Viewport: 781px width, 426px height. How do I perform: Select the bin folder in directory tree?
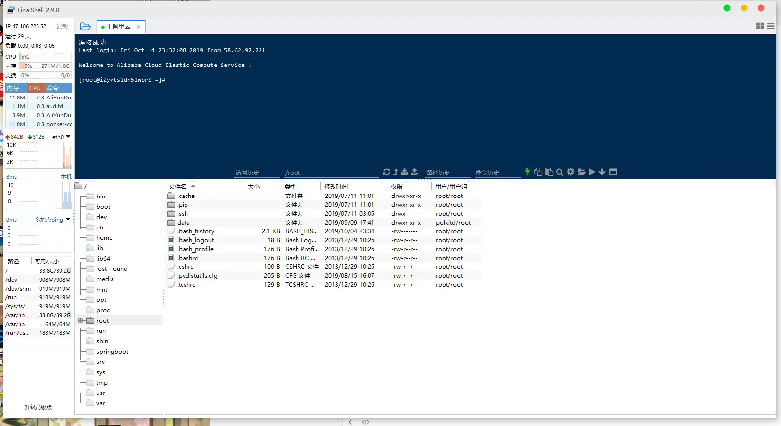pyautogui.click(x=101, y=197)
